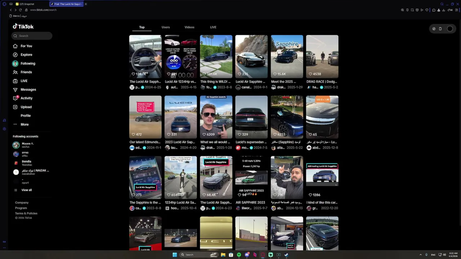Image resolution: width=461 pixels, height=259 pixels.
Task: Open Friends icon in TikTok sidebar
Action: click(x=15, y=72)
